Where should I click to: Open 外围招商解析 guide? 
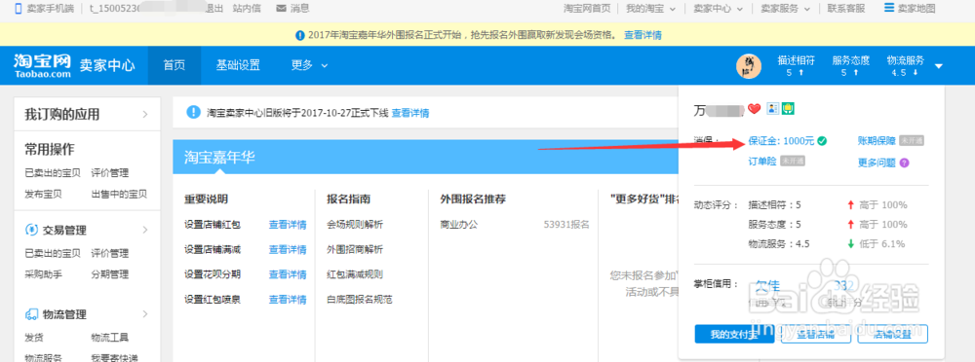click(x=355, y=250)
